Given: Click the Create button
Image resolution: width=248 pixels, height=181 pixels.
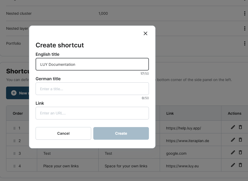Looking at the screenshot, I should (x=121, y=133).
